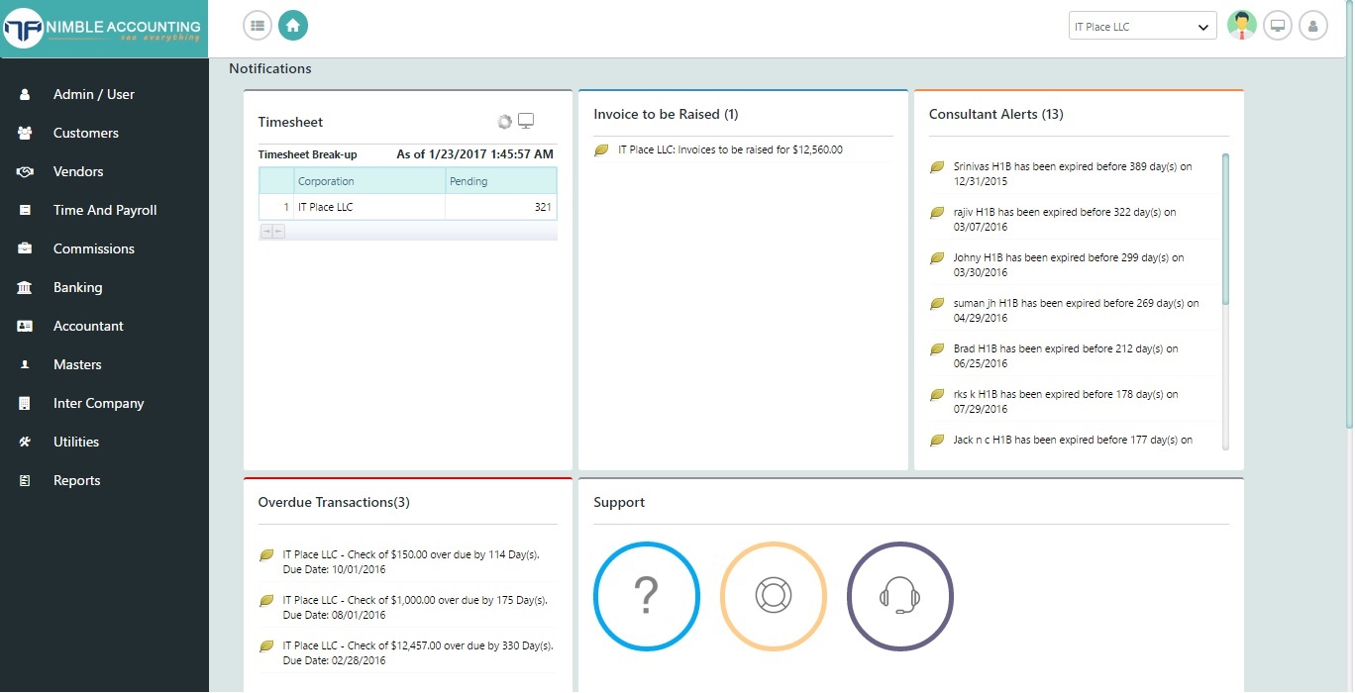Sort by the Pending column header
This screenshot has width=1355, height=693.
point(500,181)
